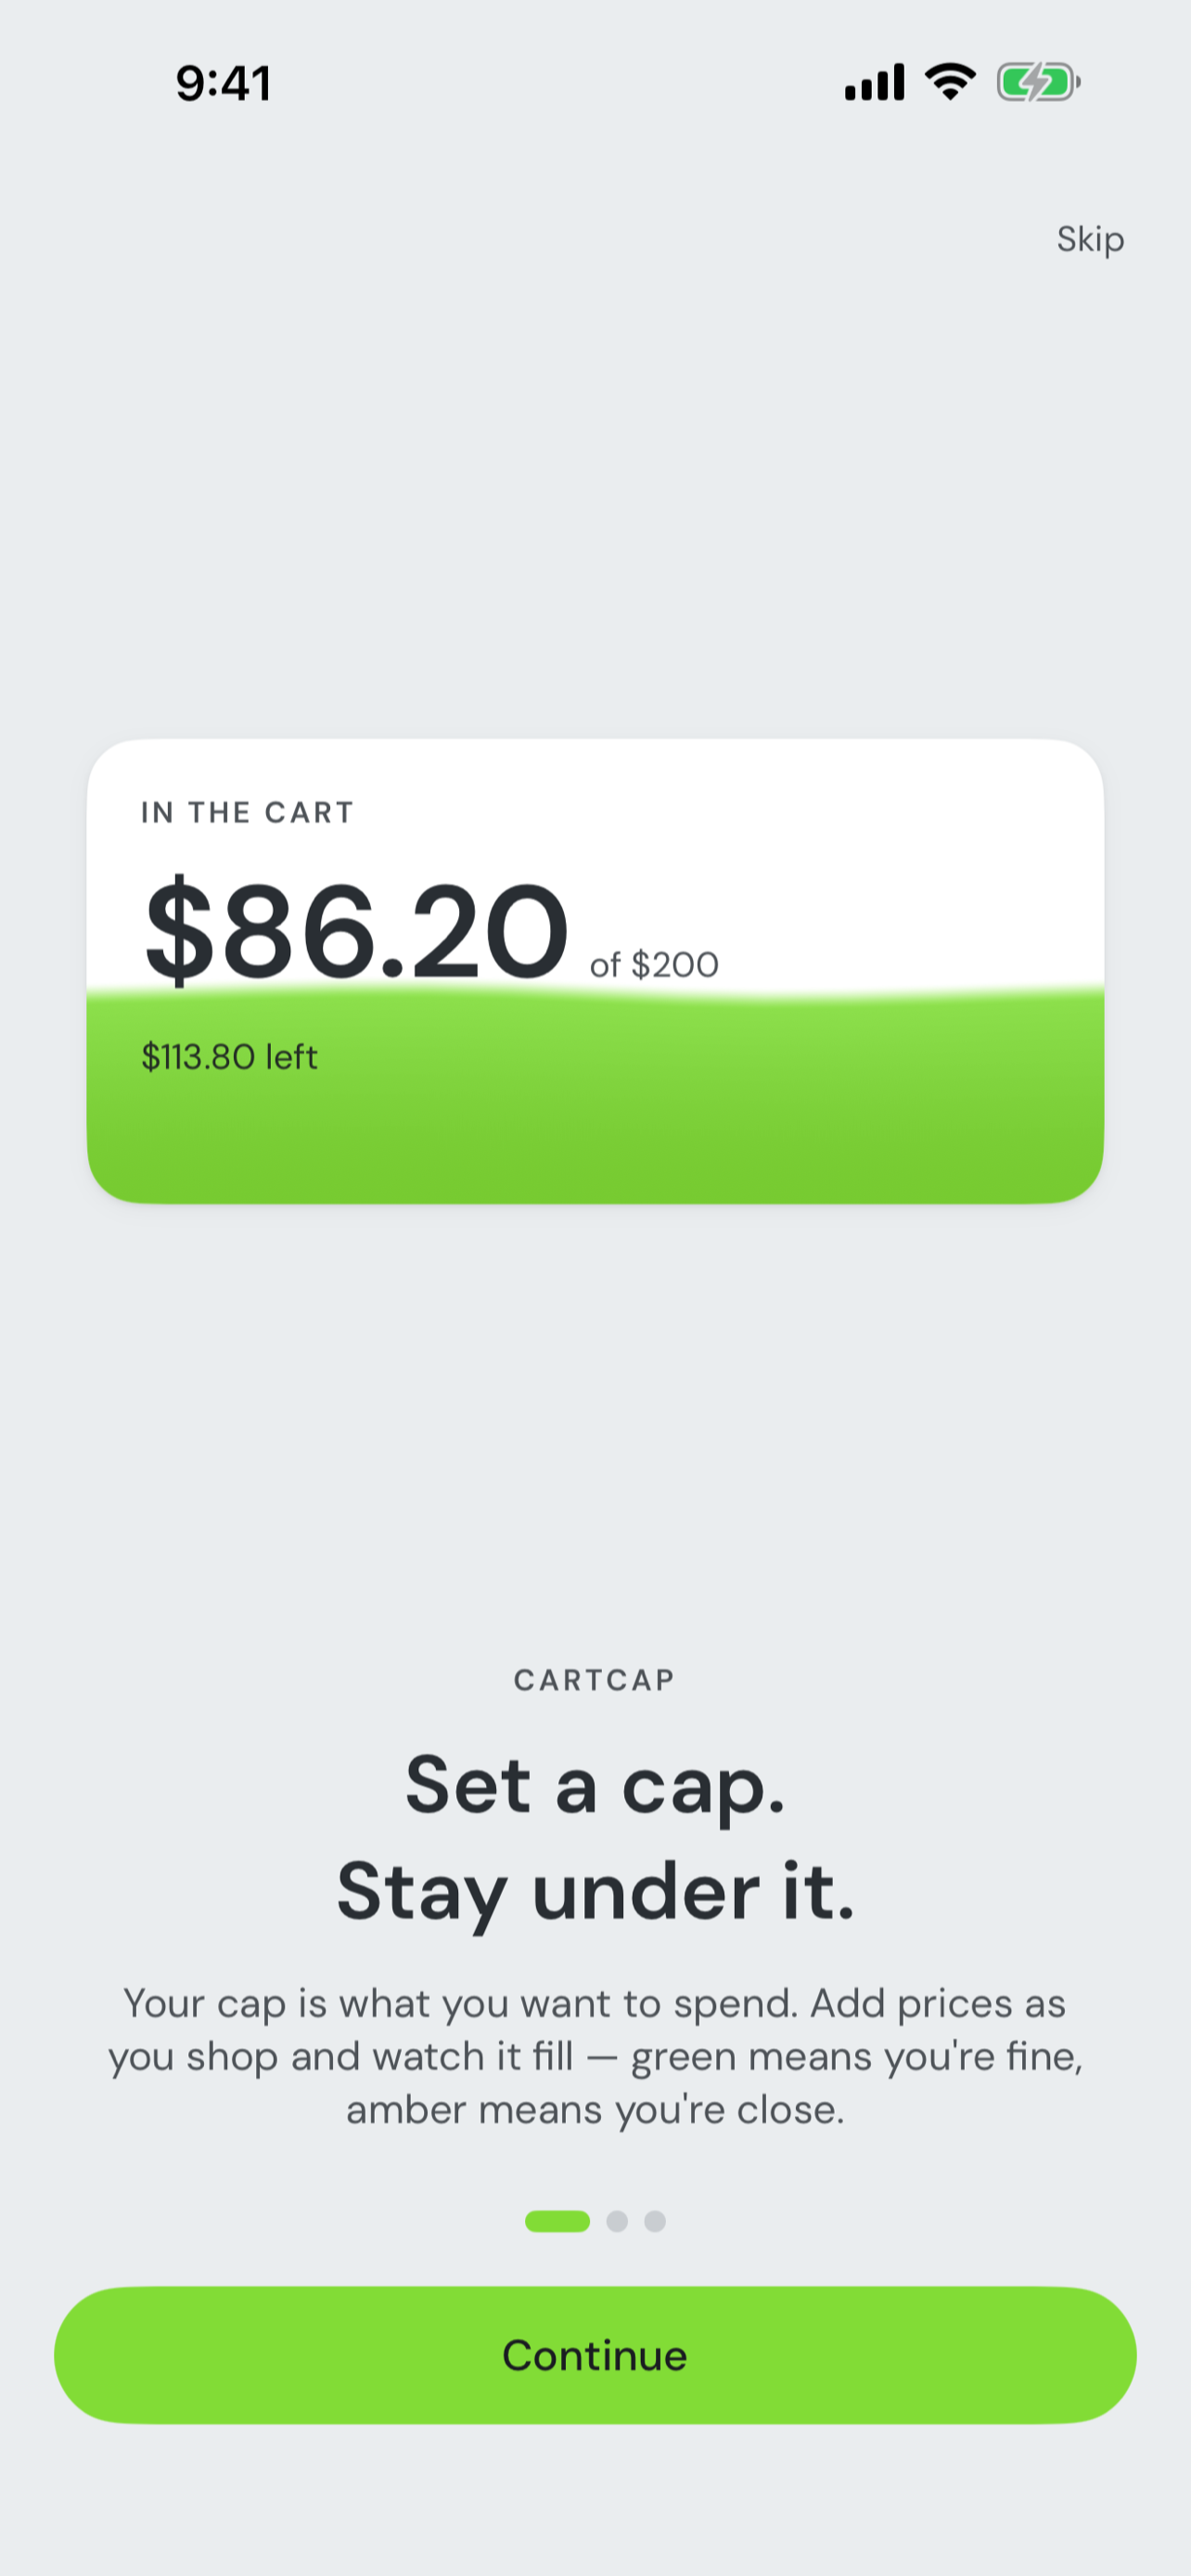This screenshot has width=1191, height=2576.
Task: Go to the second onboarding page dot
Action: click(617, 2221)
